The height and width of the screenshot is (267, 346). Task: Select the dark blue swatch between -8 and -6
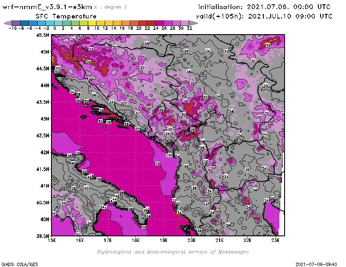[25, 23]
